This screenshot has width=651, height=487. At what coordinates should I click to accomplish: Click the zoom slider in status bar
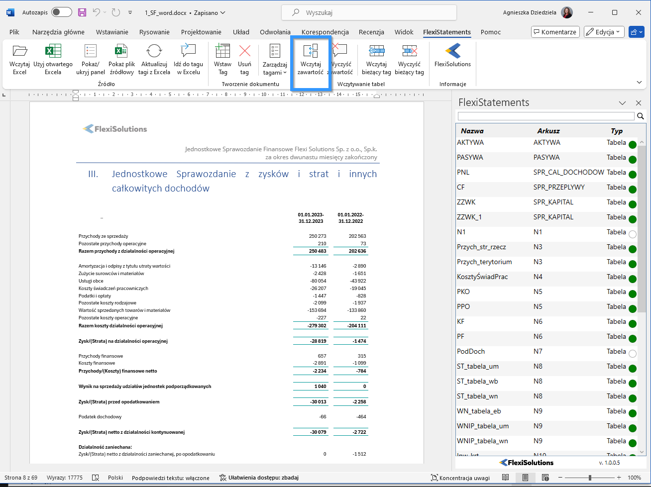[589, 478]
